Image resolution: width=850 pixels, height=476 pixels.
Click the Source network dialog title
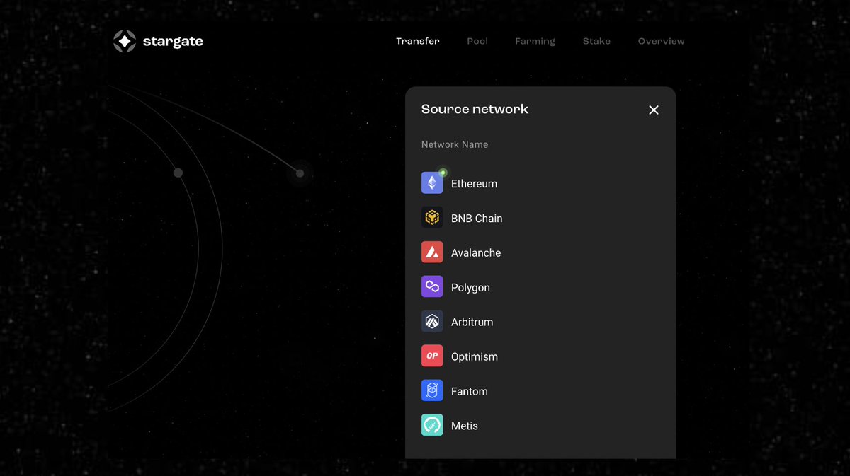(475, 109)
